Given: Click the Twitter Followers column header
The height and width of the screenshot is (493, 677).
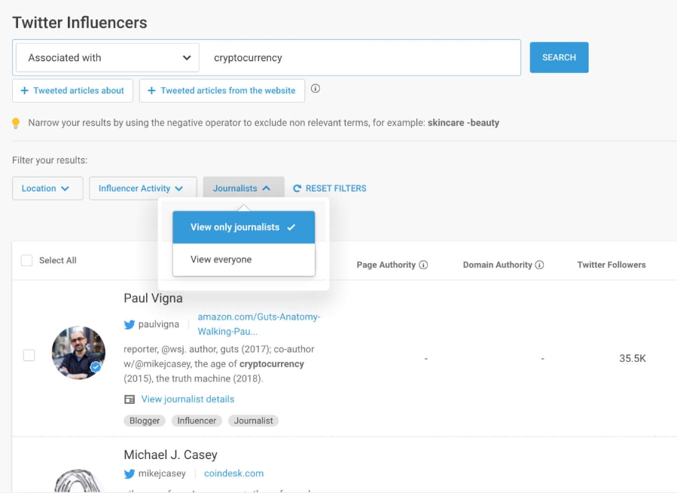Looking at the screenshot, I should (x=611, y=265).
